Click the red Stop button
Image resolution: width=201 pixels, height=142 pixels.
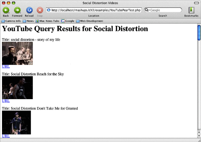tap(40, 10)
